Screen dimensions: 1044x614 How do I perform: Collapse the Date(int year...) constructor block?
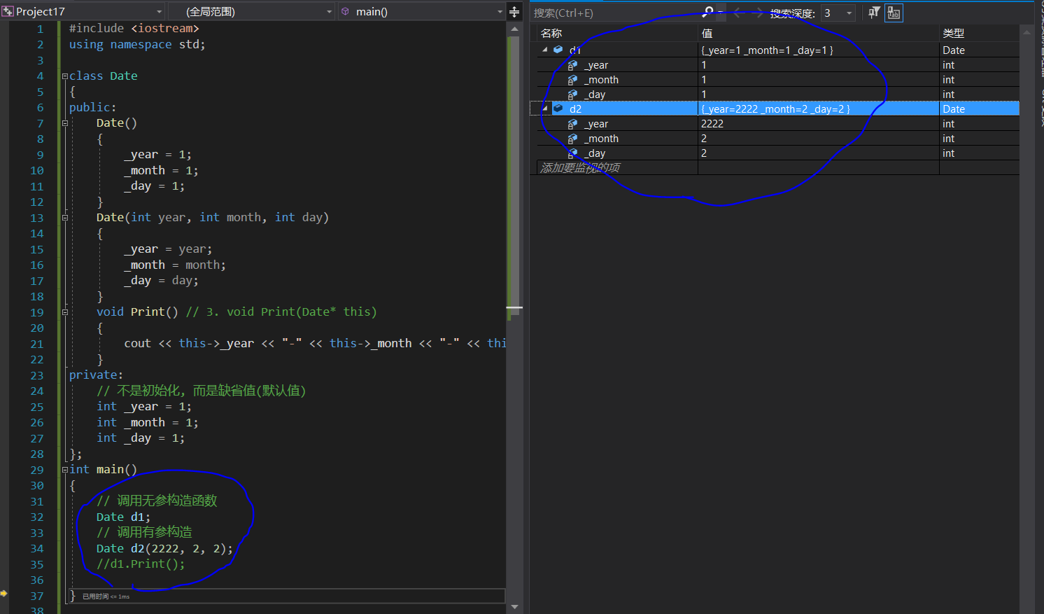65,218
